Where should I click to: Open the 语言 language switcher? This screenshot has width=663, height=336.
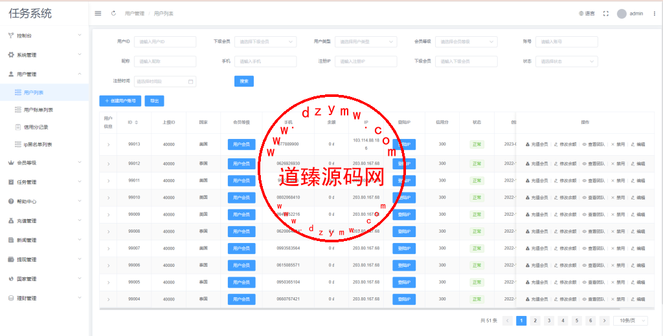(587, 14)
